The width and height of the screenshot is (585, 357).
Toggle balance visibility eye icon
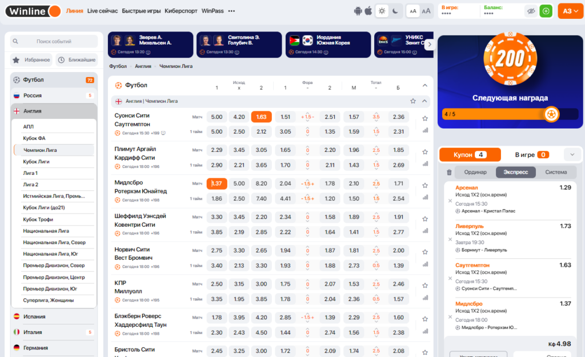pyautogui.click(x=531, y=11)
